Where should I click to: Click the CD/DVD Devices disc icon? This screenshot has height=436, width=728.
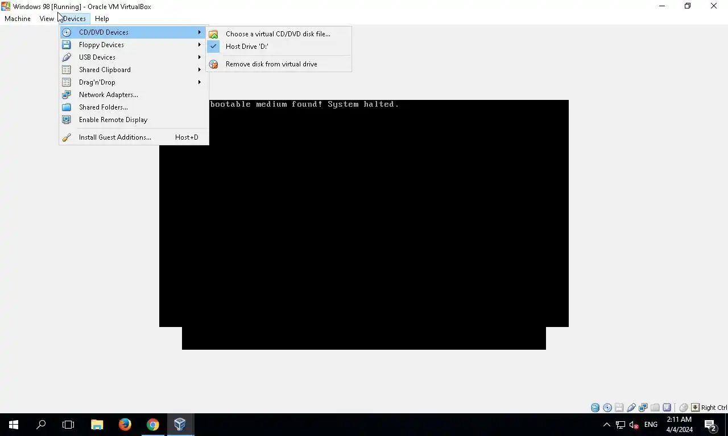67,32
